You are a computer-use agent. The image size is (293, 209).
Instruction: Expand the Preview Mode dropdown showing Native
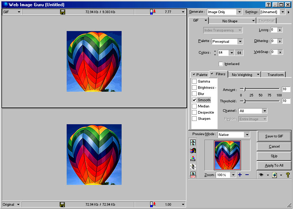click(x=247, y=135)
